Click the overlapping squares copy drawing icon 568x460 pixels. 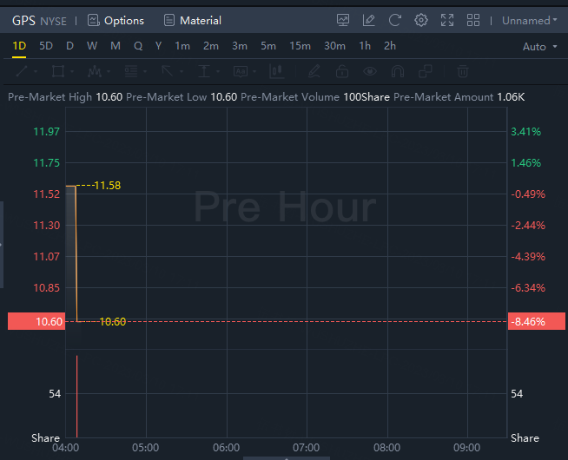pyautogui.click(x=426, y=71)
